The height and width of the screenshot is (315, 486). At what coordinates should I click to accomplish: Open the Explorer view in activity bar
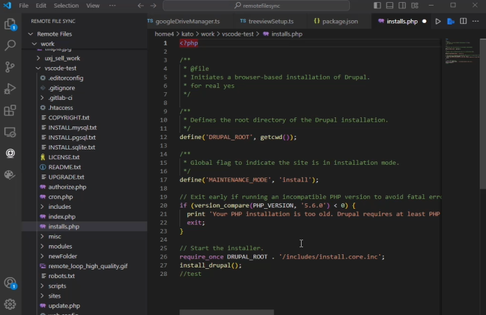pyautogui.click(x=10, y=24)
